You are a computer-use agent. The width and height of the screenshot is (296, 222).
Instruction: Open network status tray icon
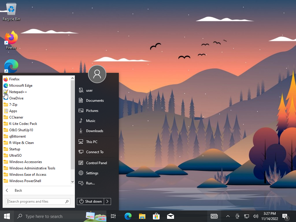247,216
